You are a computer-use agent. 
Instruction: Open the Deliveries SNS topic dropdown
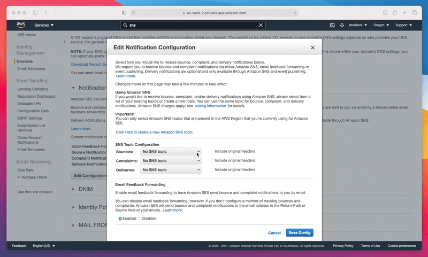tap(171, 170)
